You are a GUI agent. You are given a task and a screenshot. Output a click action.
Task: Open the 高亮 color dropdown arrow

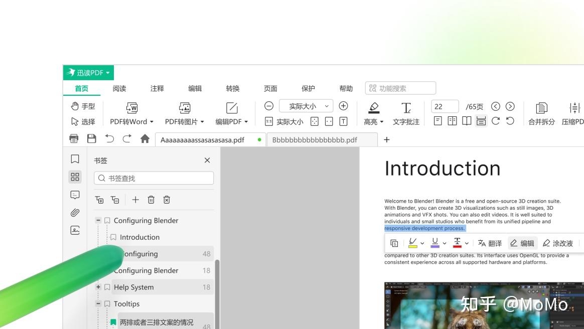click(x=382, y=122)
